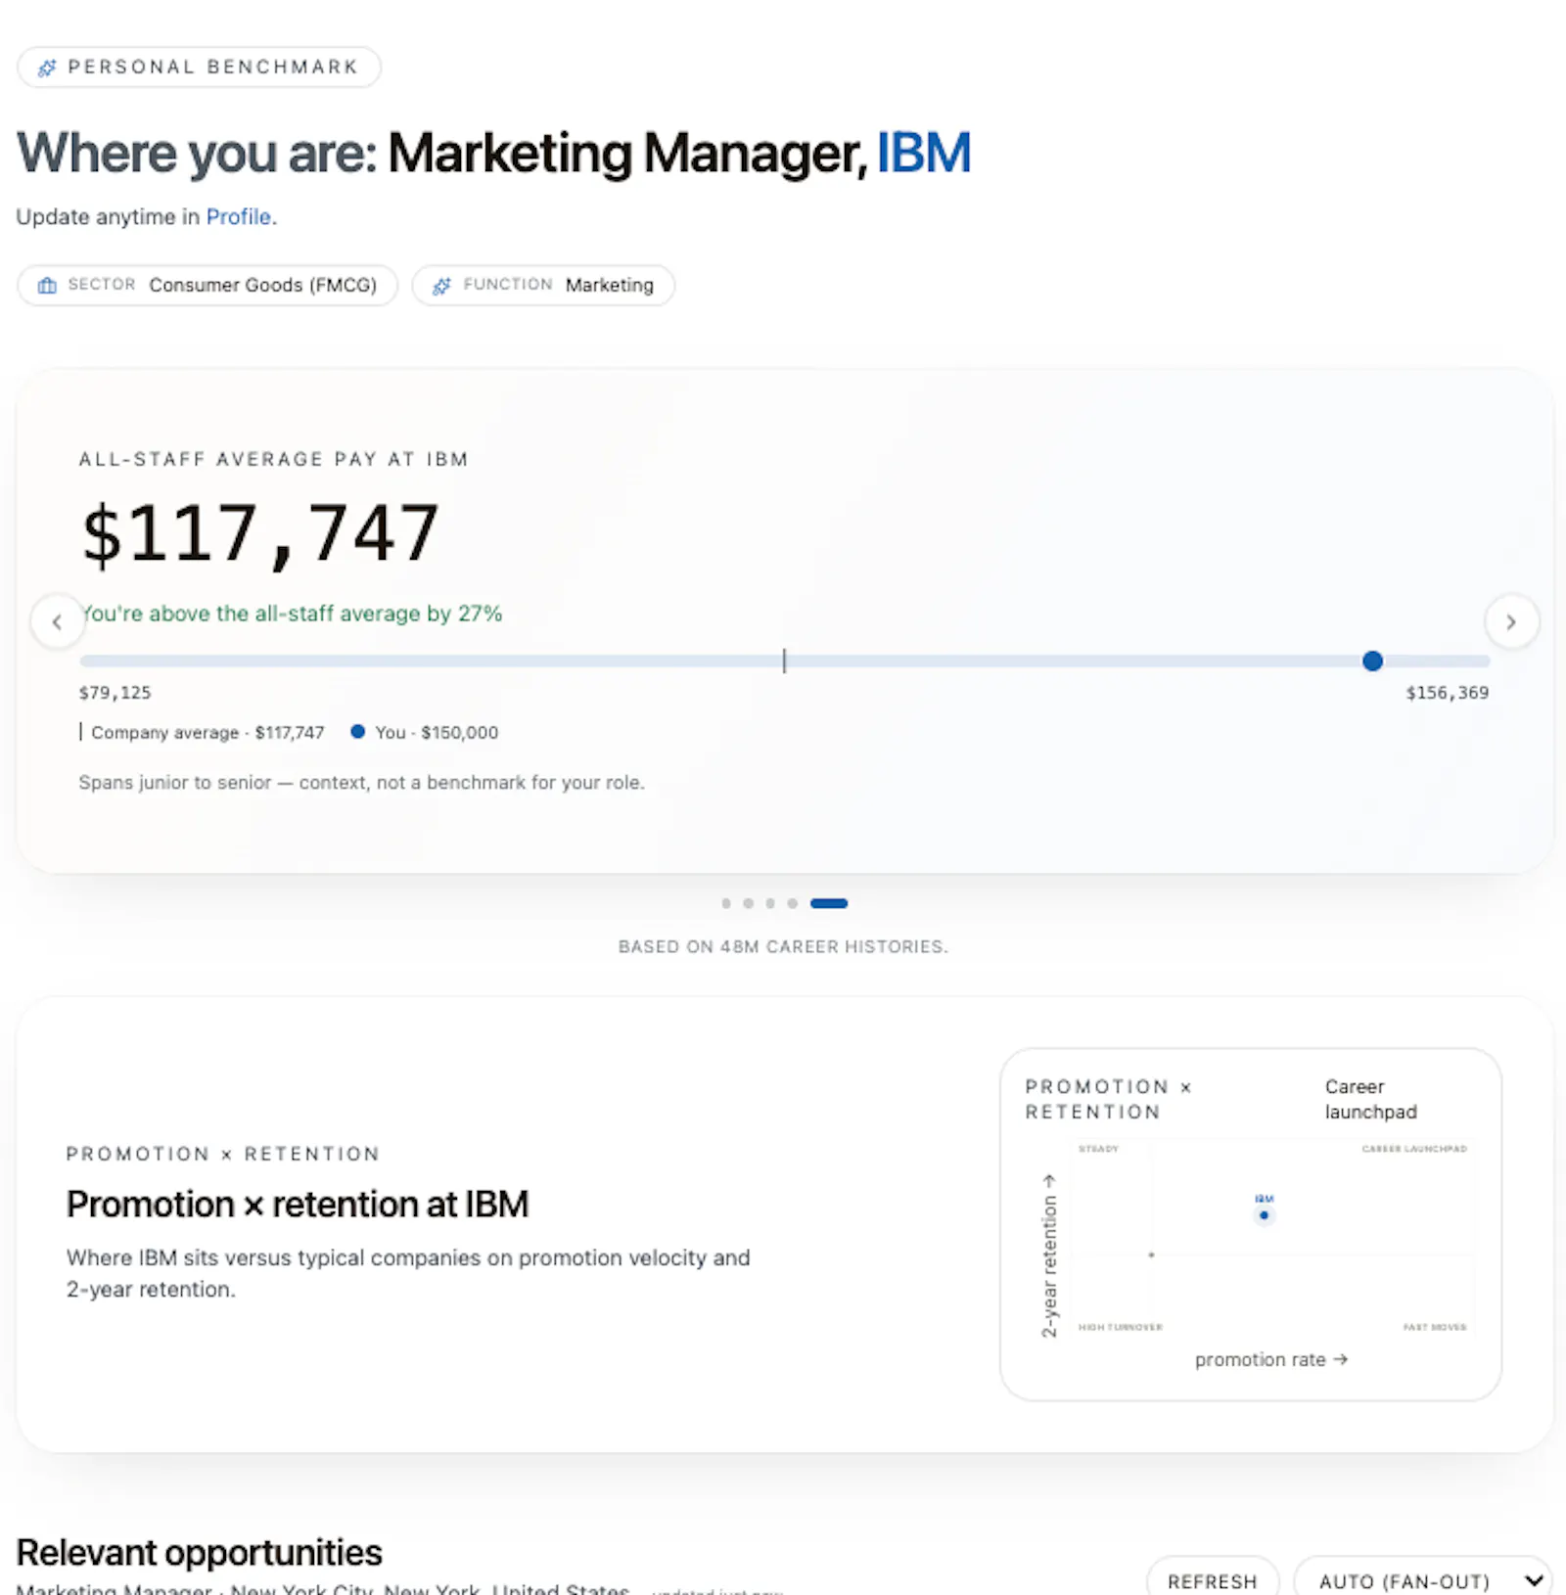Click the 'You · $150,000' legend entry
Screen dimensions: 1566x1595
click(425, 733)
